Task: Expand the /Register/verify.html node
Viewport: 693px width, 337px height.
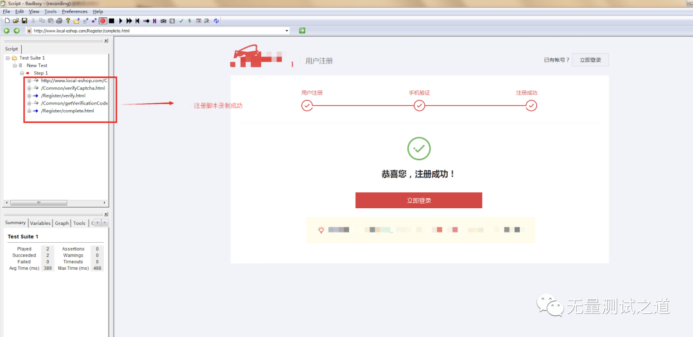Action: click(29, 95)
